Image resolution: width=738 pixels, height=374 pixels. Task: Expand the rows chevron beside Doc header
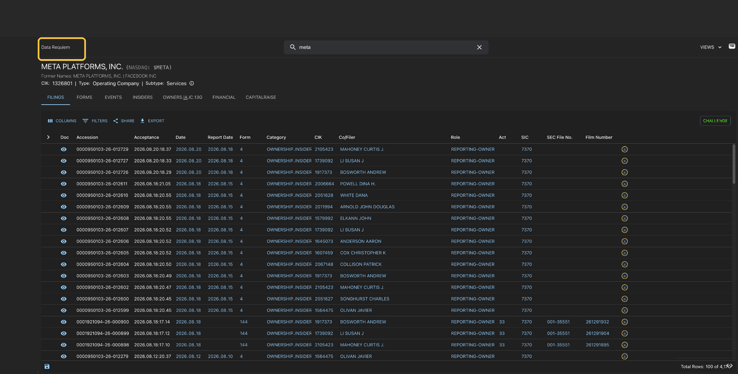pyautogui.click(x=48, y=137)
